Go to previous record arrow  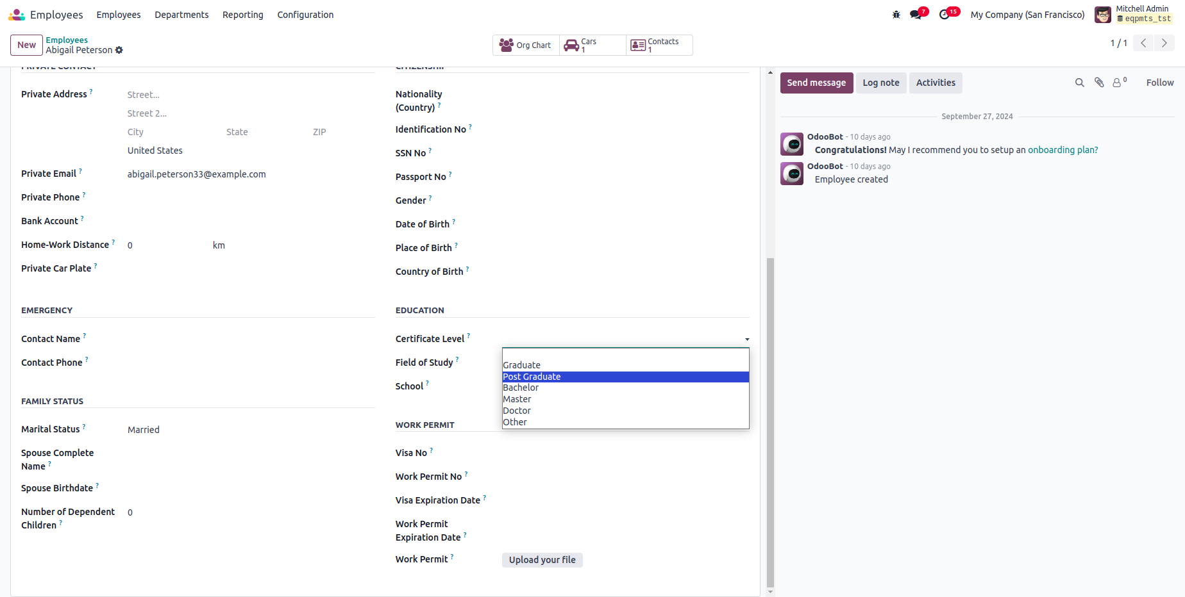[1143, 44]
